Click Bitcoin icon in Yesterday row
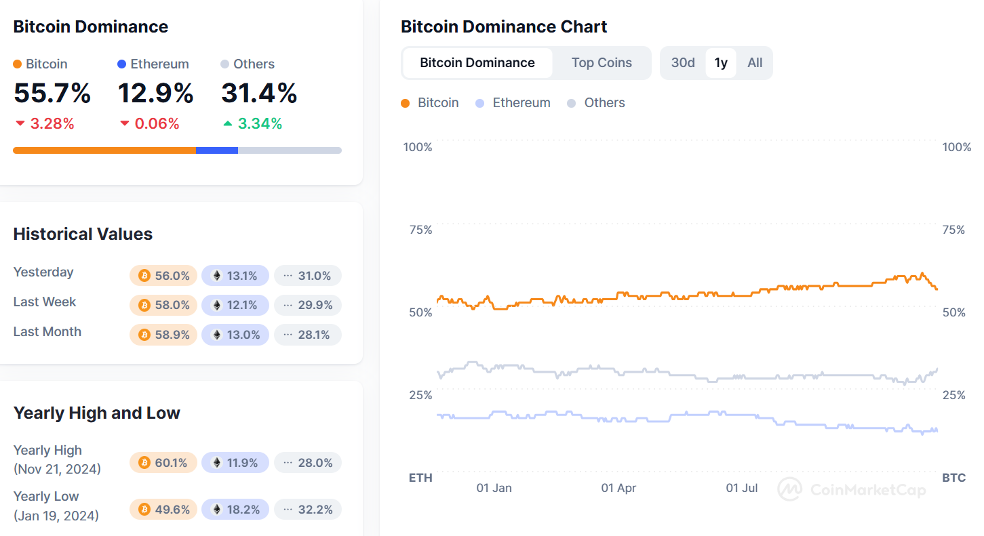Viewport: 984px width, 536px height. coord(144,276)
